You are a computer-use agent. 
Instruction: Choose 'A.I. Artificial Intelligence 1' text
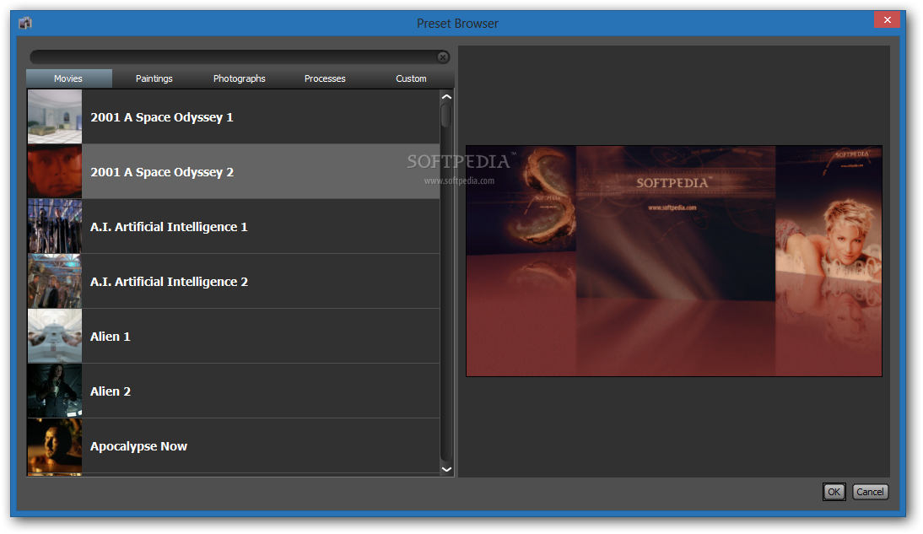(169, 227)
